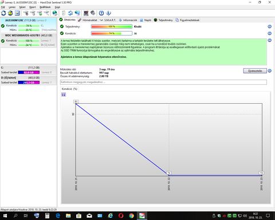Viewport: 275px width, 220px height.
Task: Click the comment input field below statistics
Action: coord(163,82)
